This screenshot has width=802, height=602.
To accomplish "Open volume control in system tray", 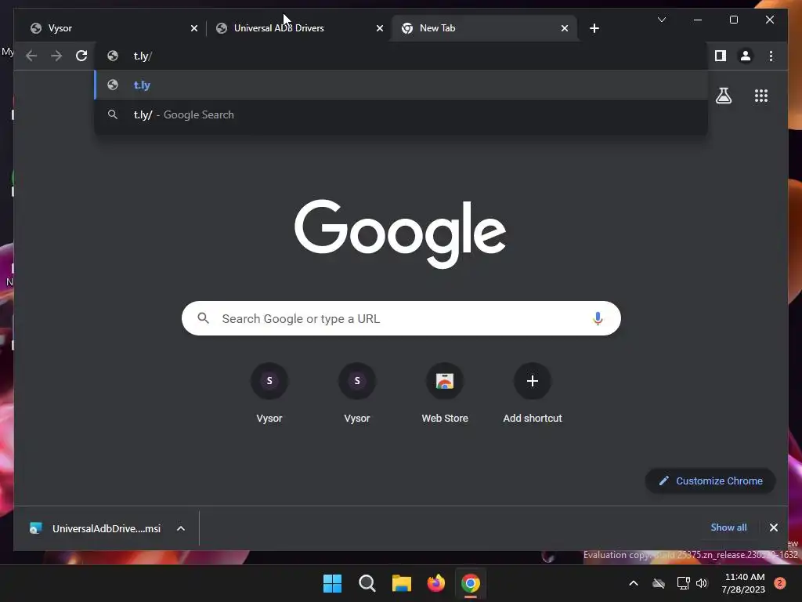I will pos(702,583).
